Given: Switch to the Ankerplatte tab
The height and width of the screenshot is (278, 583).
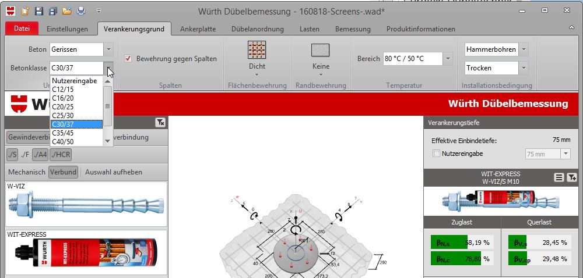Looking at the screenshot, I should pos(198,29).
